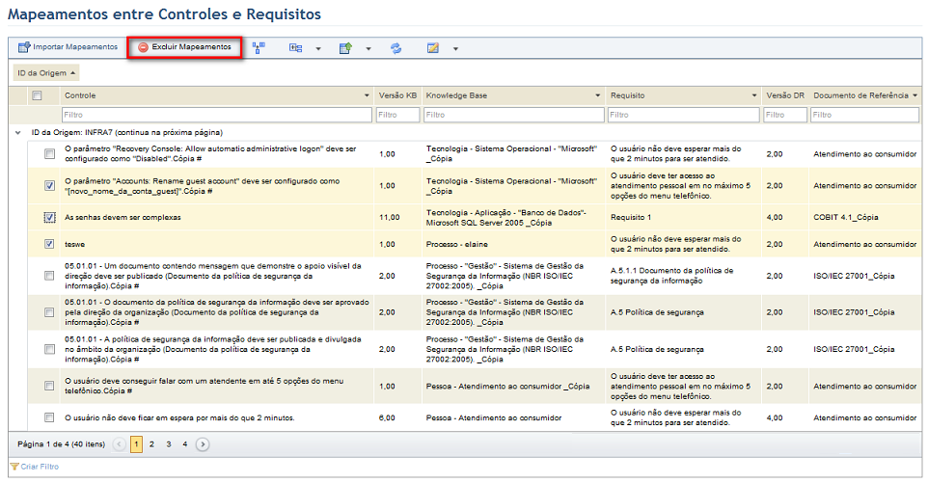Click 'Página 1 de 4 (40 itens)' text

pos(61,444)
